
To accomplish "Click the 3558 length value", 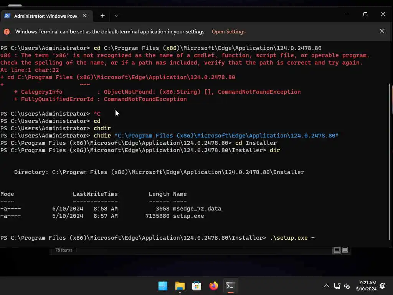I will pyautogui.click(x=162, y=209).
